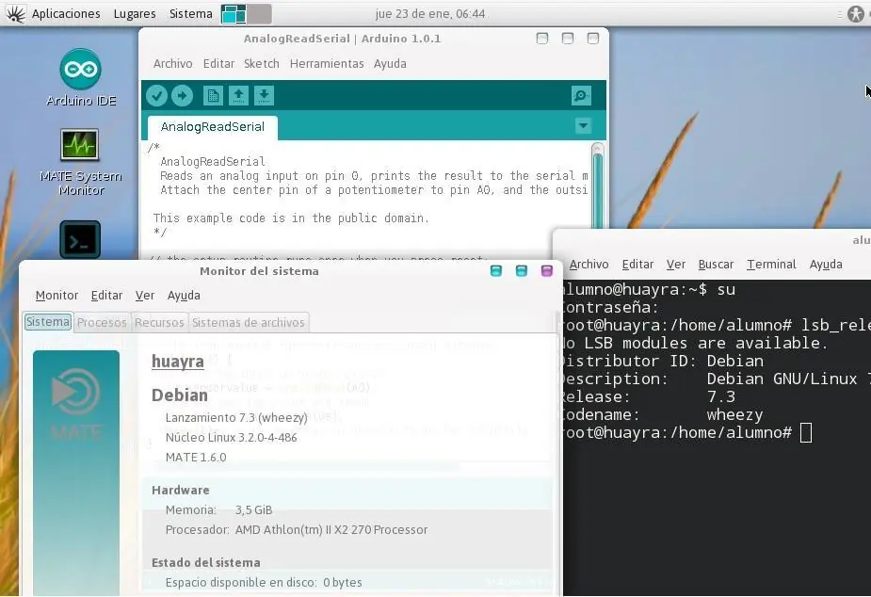Click the 'Codename: wheezy' terminal line
Viewport: 871px width, 597px height.
pyautogui.click(x=663, y=415)
